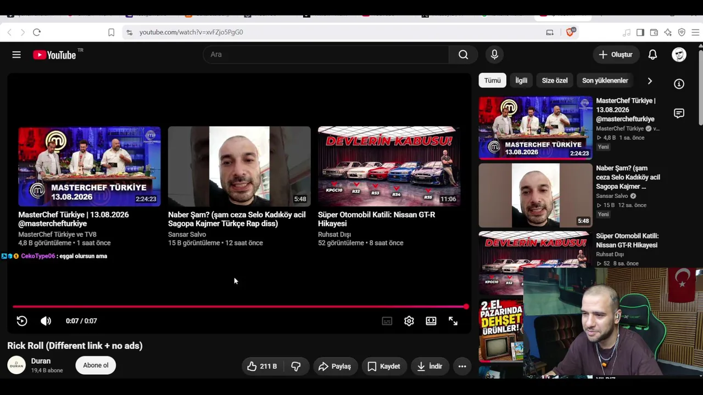The image size is (703, 395).
Task: Share the video via Paylaş
Action: click(x=334, y=366)
